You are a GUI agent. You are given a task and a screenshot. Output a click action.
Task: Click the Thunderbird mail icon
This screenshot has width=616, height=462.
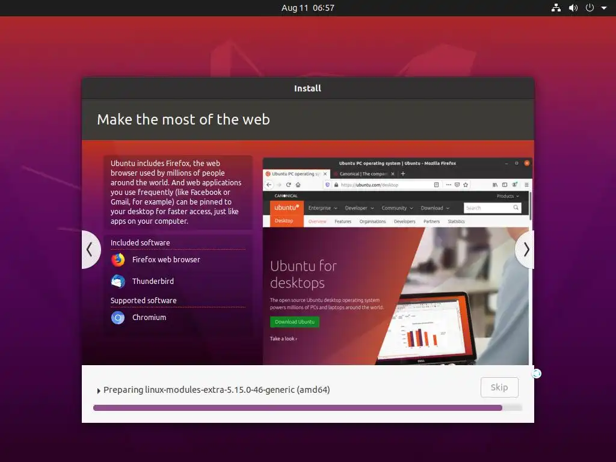point(118,282)
